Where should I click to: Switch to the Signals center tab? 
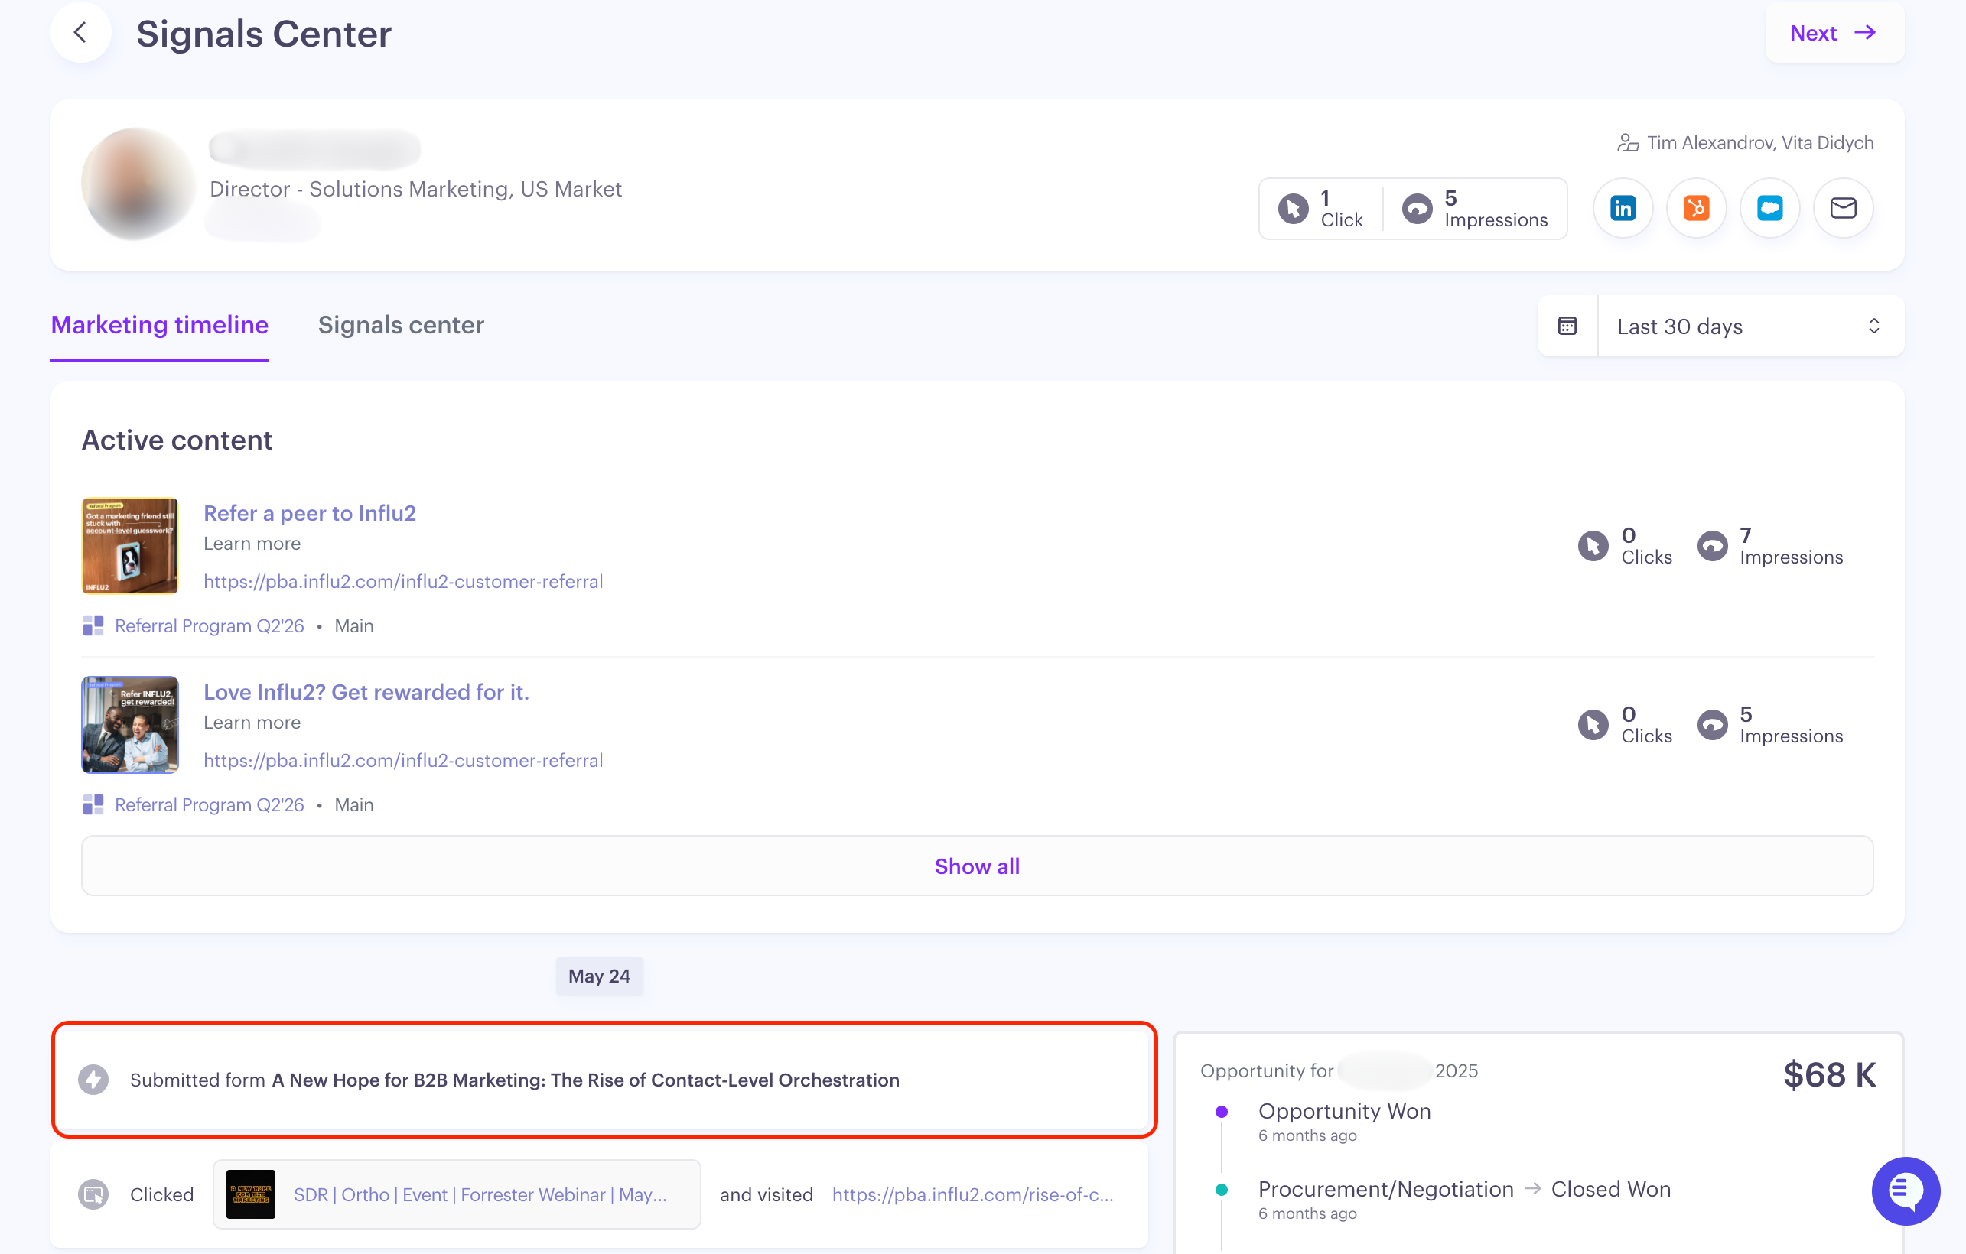coord(401,325)
